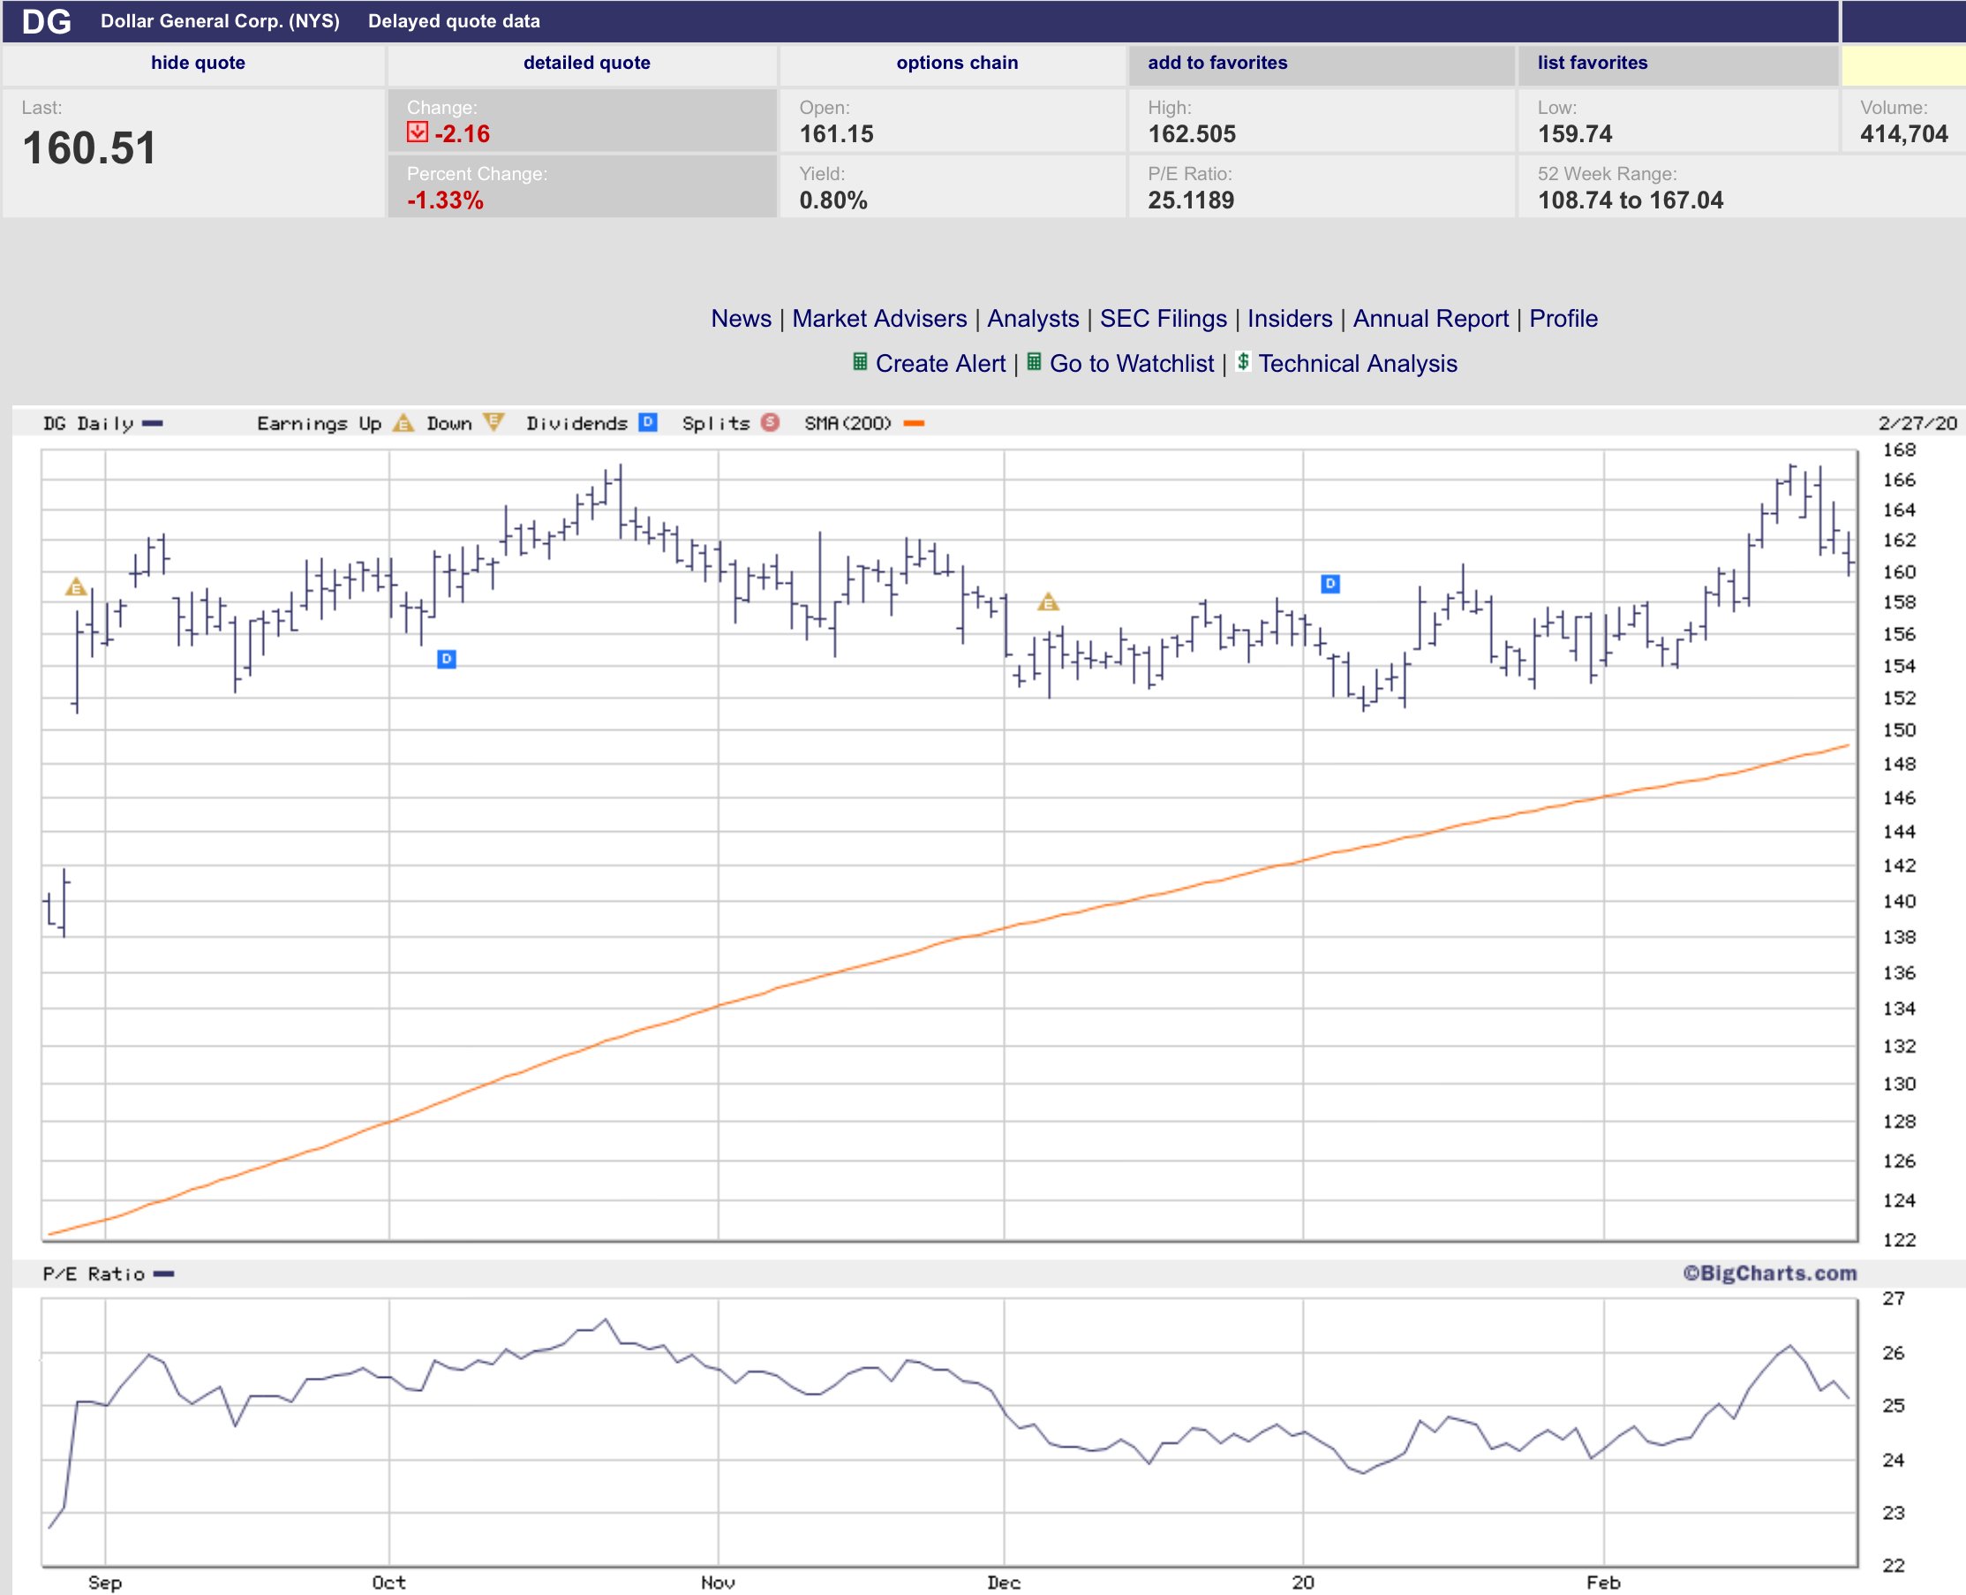Click the October dividend D marker
The height and width of the screenshot is (1595, 1966).
click(447, 659)
